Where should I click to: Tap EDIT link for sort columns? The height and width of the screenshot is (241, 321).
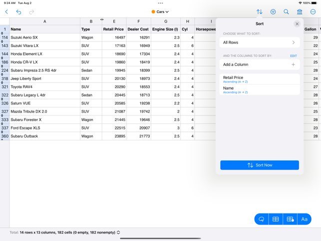point(293,56)
